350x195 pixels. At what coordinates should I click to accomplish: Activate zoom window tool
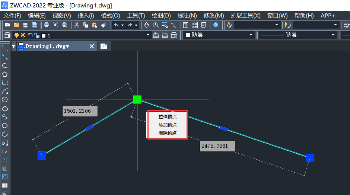point(165,25)
